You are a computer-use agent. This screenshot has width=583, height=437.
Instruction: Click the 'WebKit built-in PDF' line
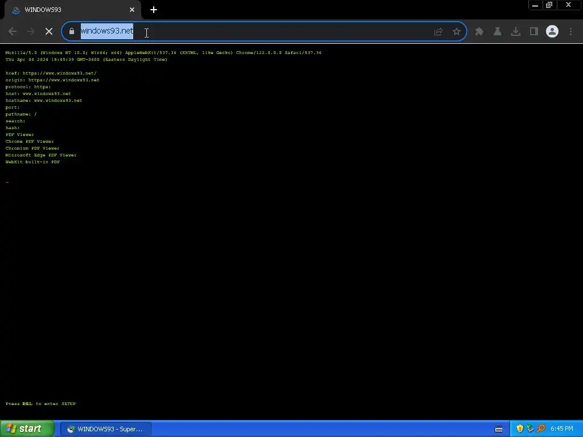pos(32,162)
